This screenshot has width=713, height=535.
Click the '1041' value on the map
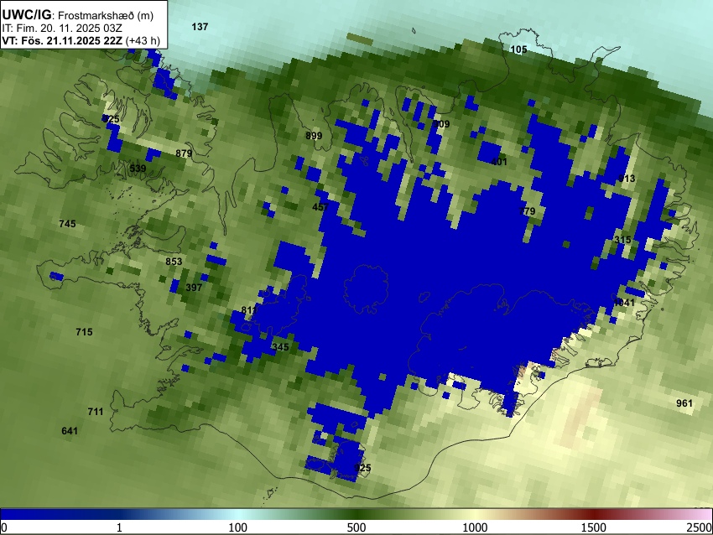pos(624,303)
